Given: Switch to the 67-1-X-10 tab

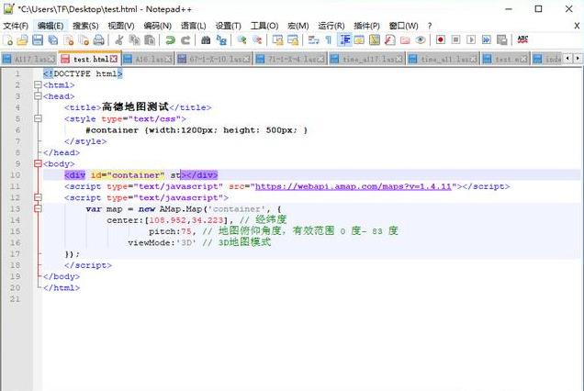Looking at the screenshot, I should [x=214, y=59].
